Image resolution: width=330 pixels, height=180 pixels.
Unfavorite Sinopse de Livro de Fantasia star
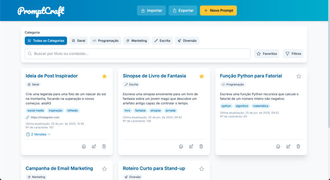click(x=202, y=76)
